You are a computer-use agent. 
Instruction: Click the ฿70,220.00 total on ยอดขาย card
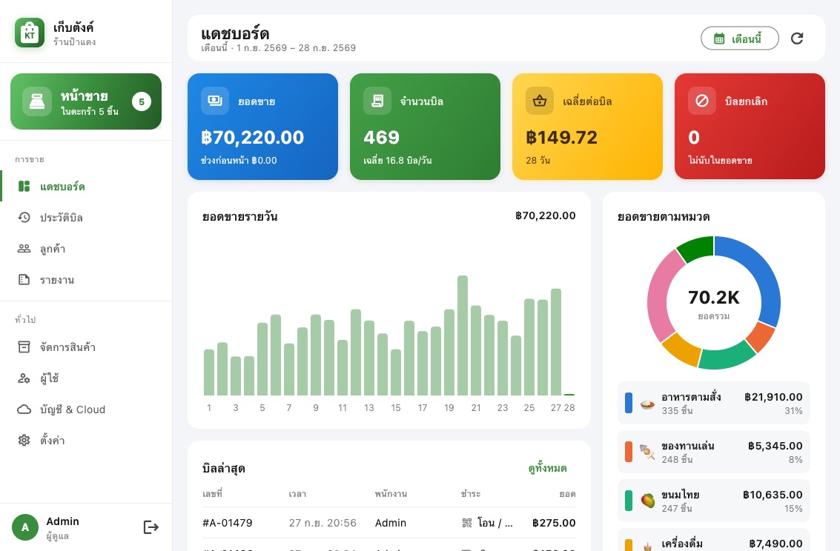(x=252, y=138)
